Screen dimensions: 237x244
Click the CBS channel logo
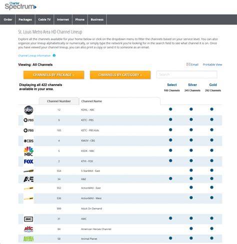point(28,141)
